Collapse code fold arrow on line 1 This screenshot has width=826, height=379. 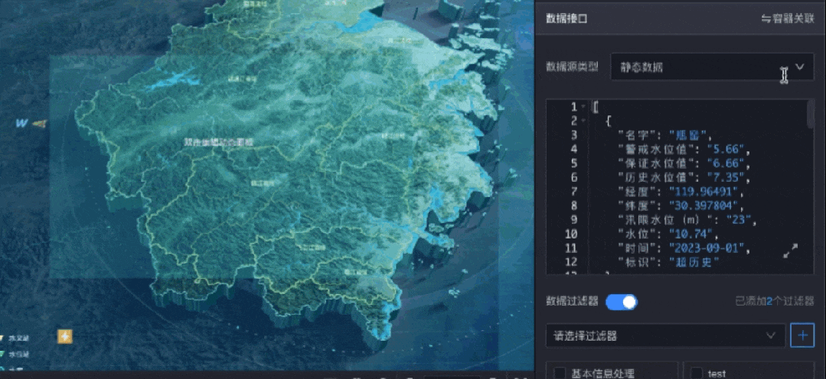point(583,107)
